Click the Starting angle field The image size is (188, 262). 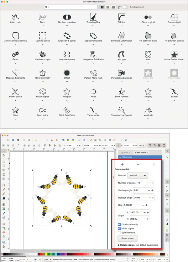pos(140,190)
